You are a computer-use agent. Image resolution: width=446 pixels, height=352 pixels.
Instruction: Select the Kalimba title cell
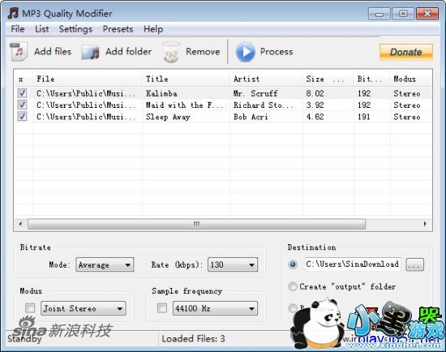[161, 93]
